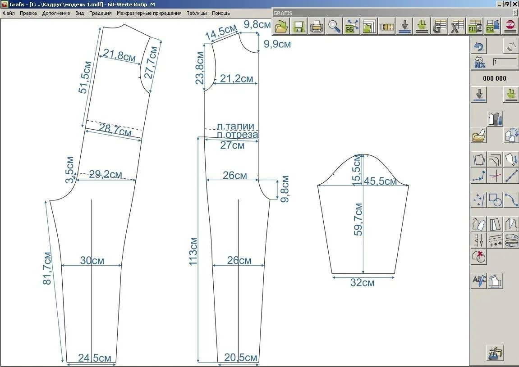This screenshot has width=519, height=367.
Task: Click the 113см length dimension label
Action: [193, 251]
